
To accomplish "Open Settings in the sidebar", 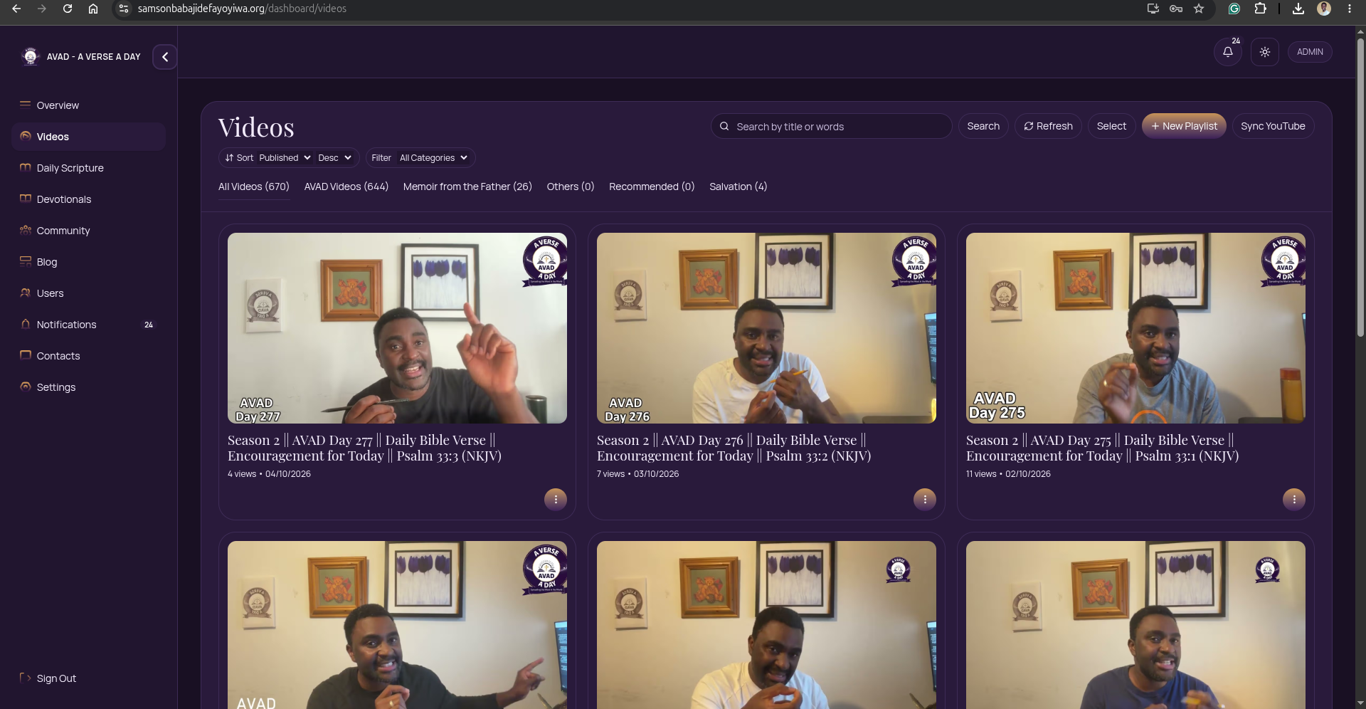I will pyautogui.click(x=88, y=387).
